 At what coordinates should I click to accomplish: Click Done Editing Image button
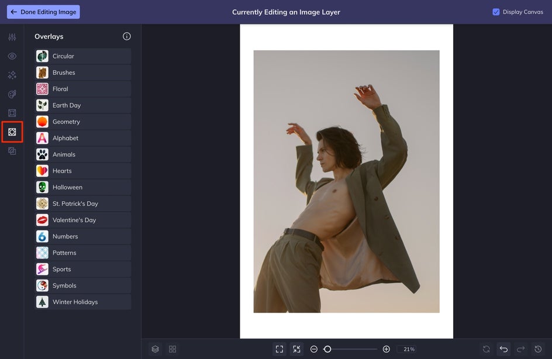43,12
